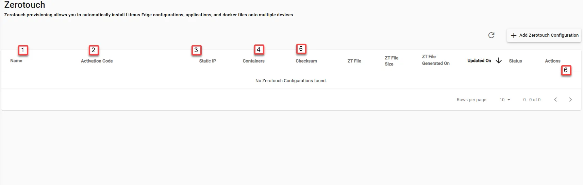Click the ZT File Size column header
This screenshot has width=583, height=185.
392,61
